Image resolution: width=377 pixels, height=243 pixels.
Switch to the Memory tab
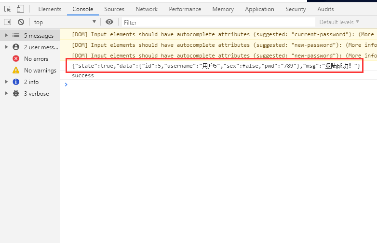[x=223, y=9]
